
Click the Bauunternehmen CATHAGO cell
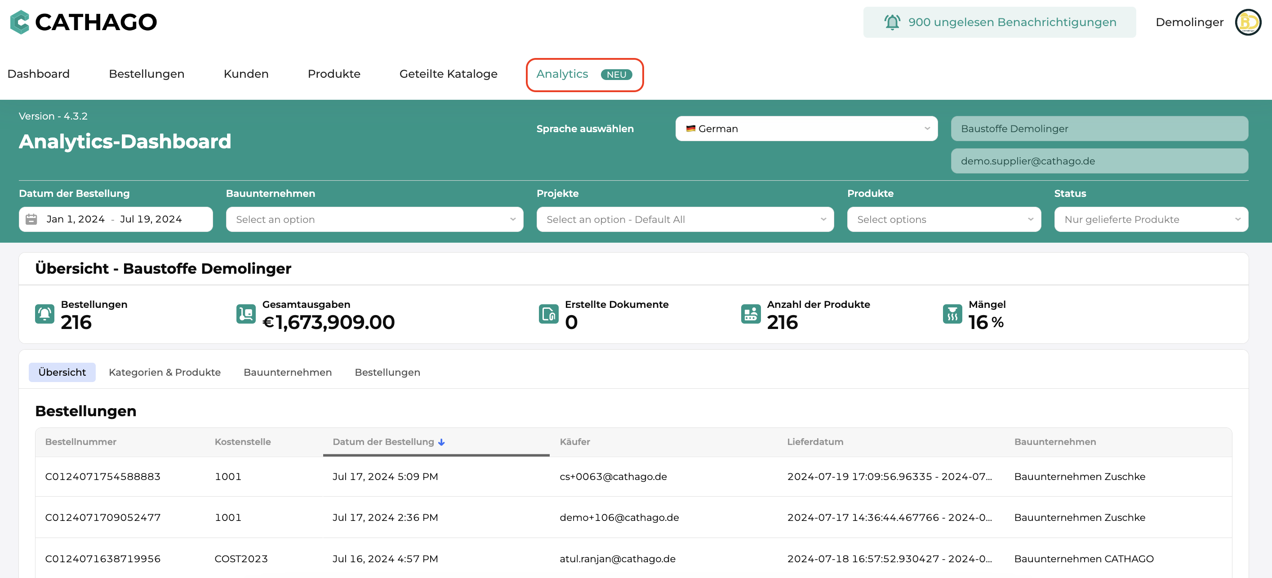(x=1084, y=559)
